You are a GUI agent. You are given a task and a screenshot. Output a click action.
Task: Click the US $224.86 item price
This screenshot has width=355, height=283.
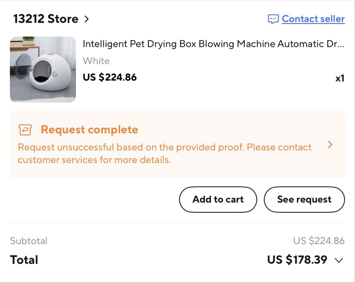110,77
